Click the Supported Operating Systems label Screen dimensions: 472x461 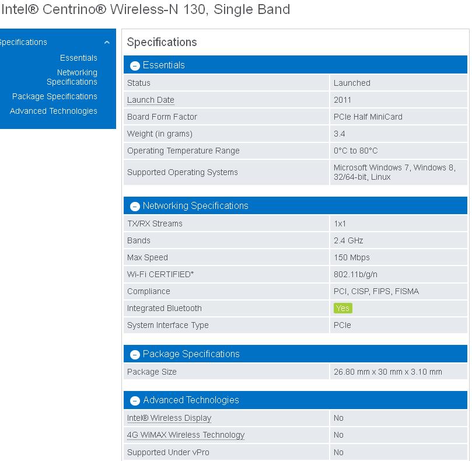pyautogui.click(x=183, y=172)
